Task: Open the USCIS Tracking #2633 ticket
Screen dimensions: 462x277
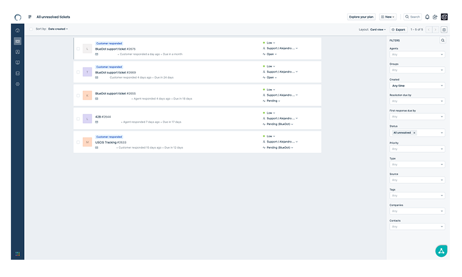Action: click(111, 143)
